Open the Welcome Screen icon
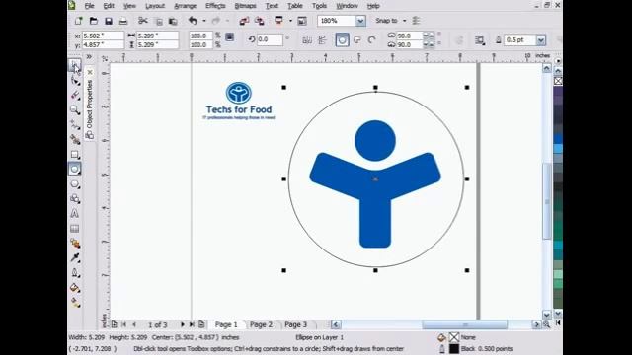This screenshot has width=632, height=355. click(302, 21)
